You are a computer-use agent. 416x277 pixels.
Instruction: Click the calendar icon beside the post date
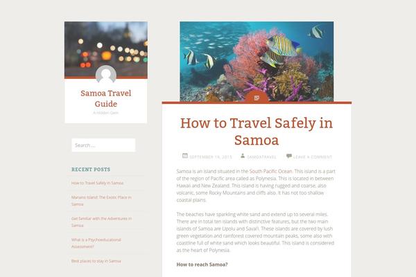[185, 156]
